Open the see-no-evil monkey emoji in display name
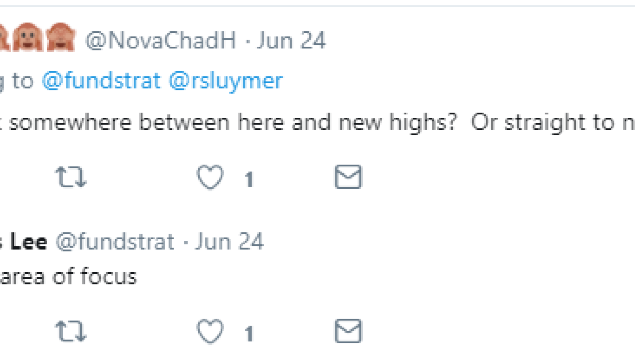 pos(61,38)
